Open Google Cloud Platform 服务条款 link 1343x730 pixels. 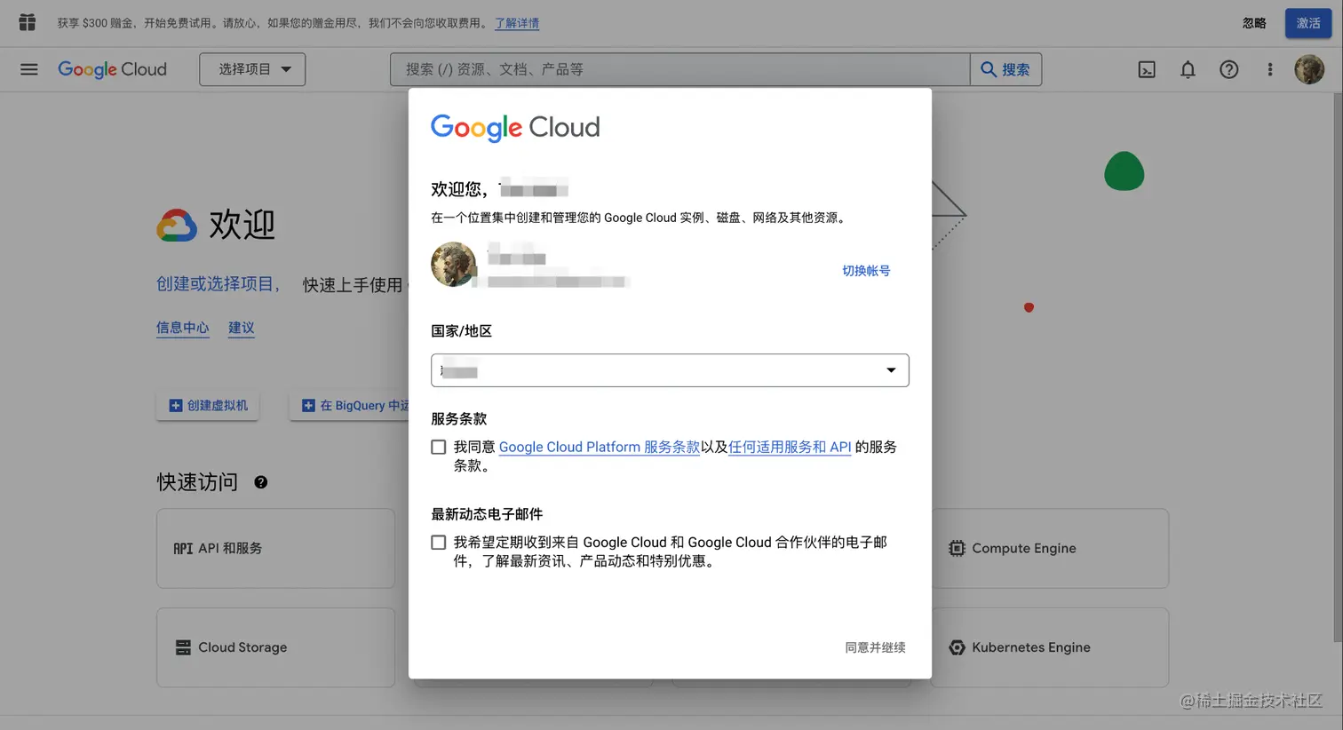(x=600, y=447)
